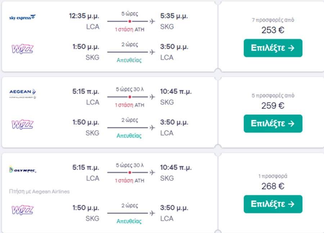Click the Wizz logo in the 253 € card

tap(23, 49)
